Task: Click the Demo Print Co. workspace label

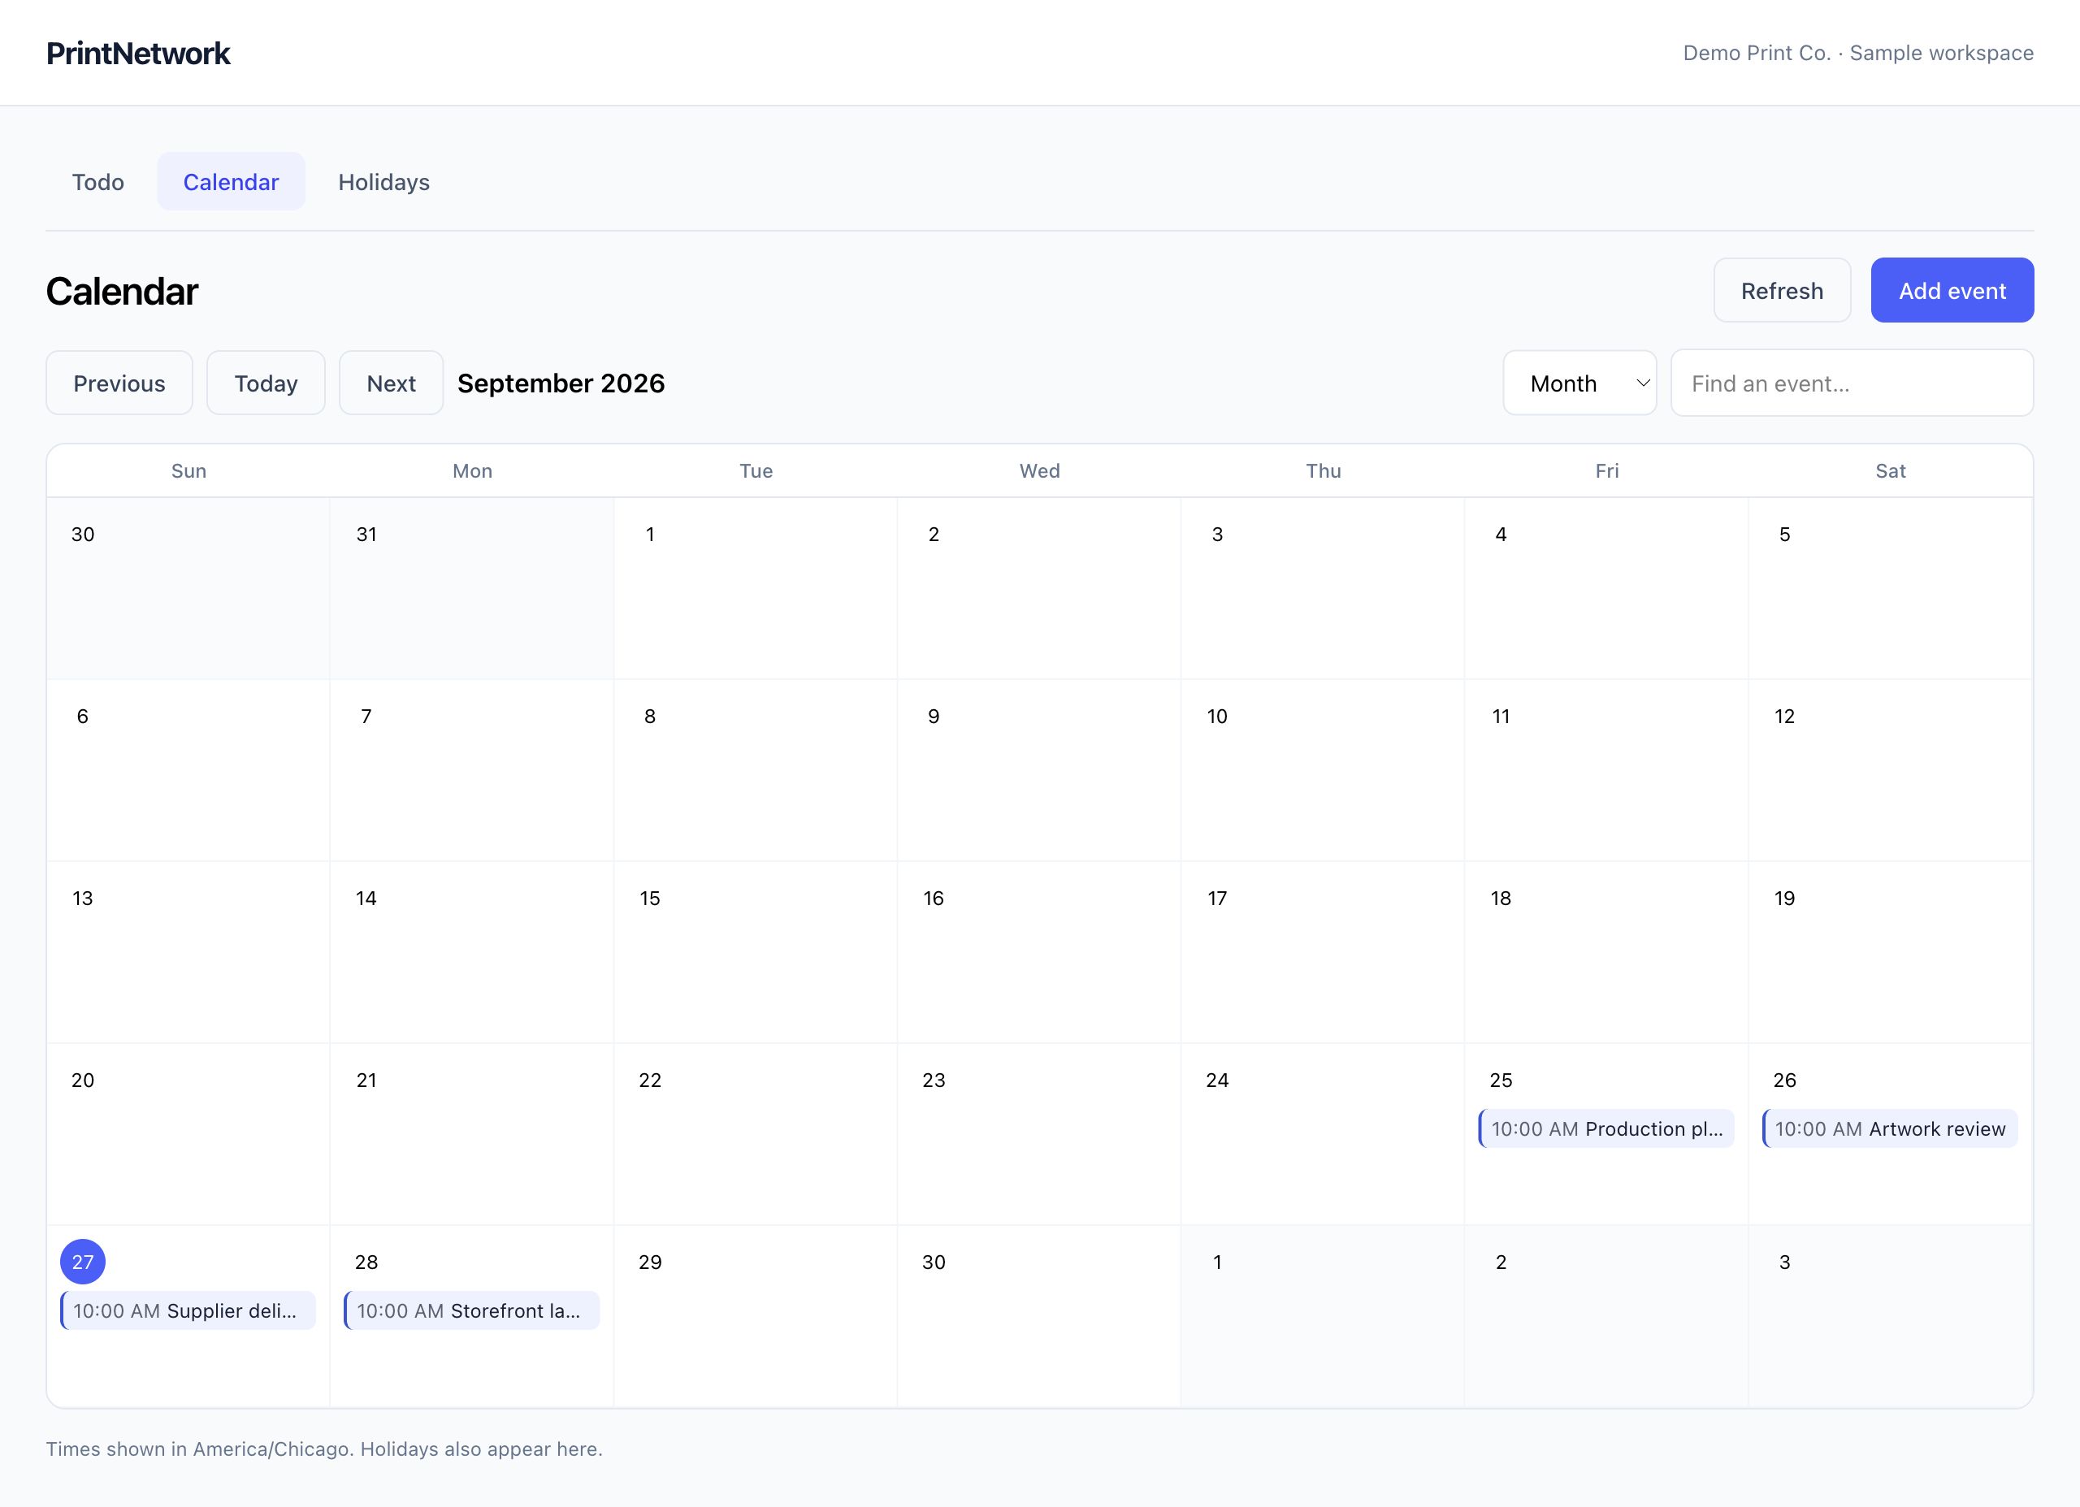Action: 1858,53
